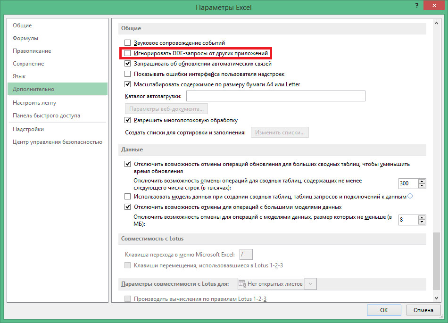The height and width of the screenshot is (323, 448).
Task: Click the vertical scrollbar down arrow
Action: tap(436, 298)
